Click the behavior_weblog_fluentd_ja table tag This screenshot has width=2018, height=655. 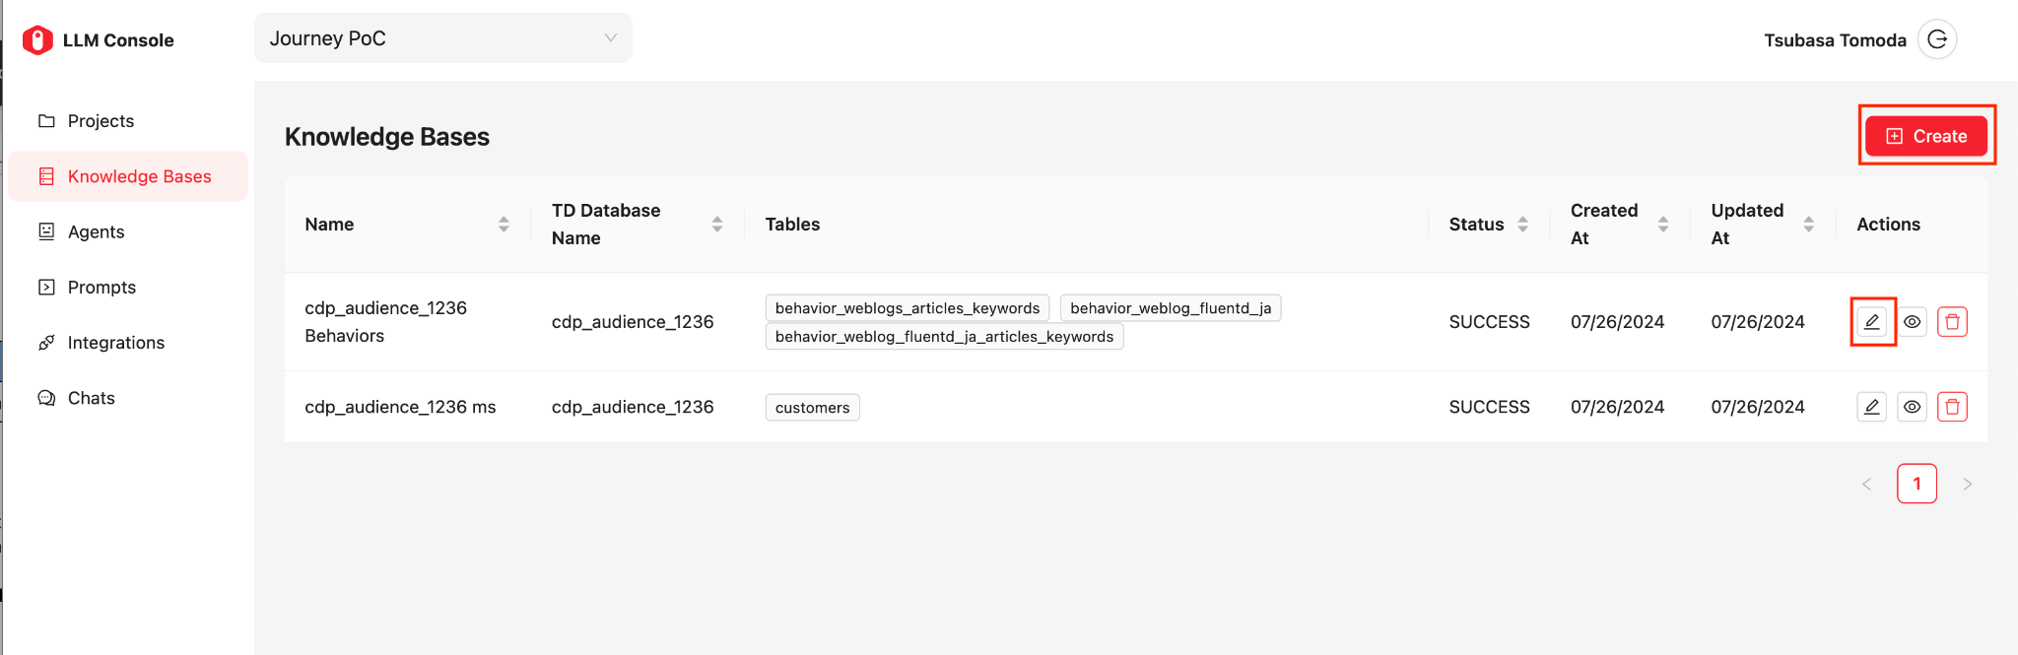1171,308
